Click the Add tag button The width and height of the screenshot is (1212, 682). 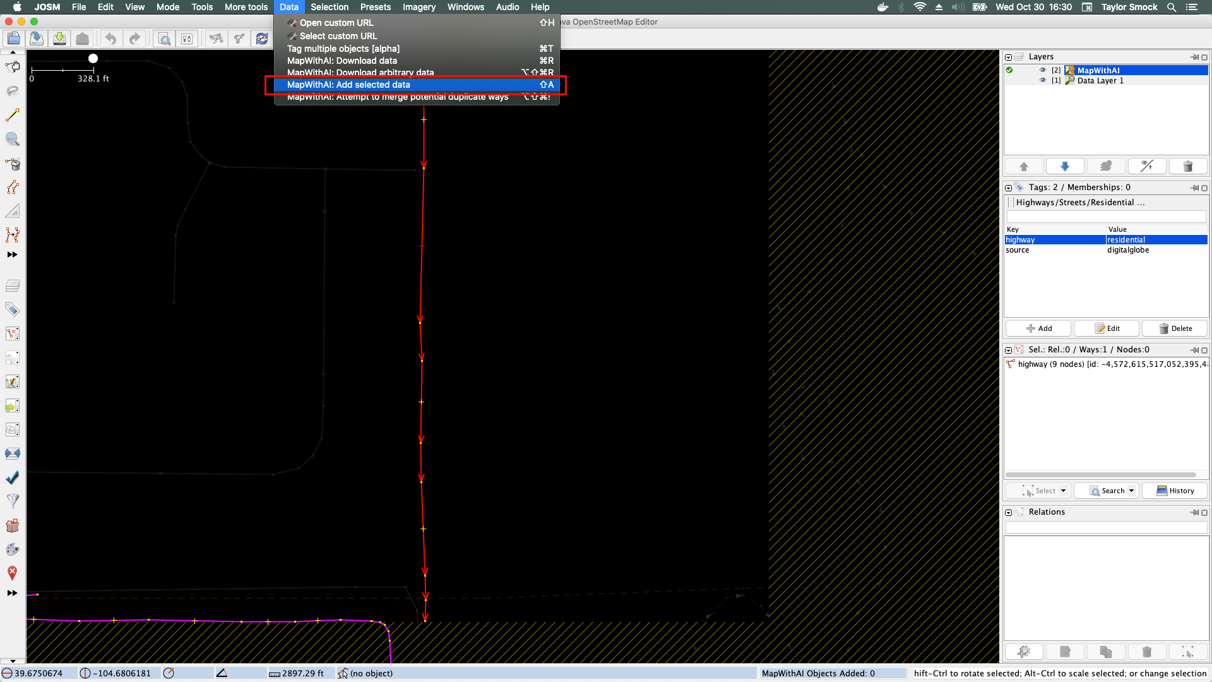[1038, 328]
